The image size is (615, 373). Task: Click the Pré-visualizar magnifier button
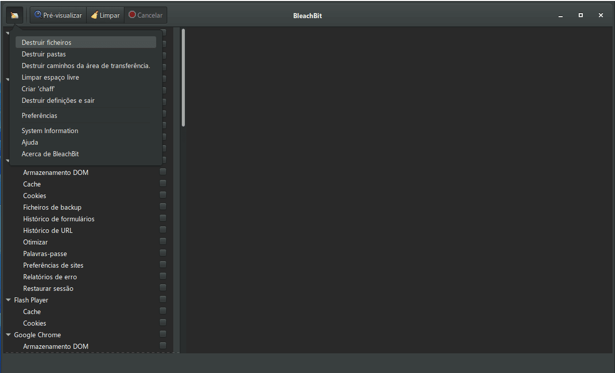pyautogui.click(x=58, y=15)
